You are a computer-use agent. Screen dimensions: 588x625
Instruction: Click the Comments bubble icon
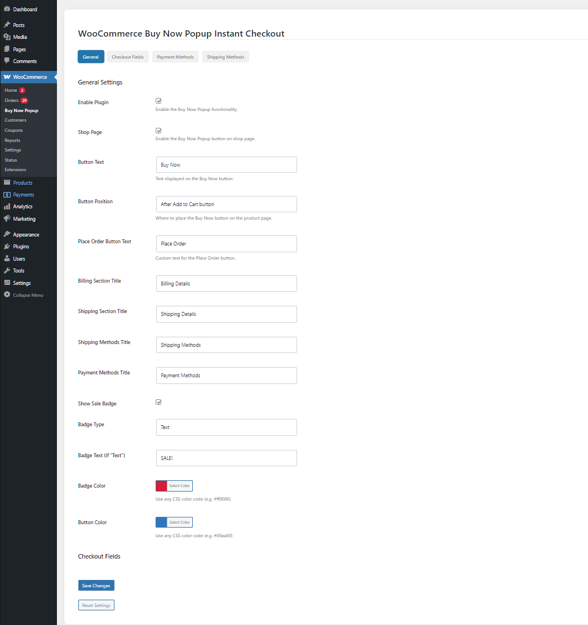[7, 61]
